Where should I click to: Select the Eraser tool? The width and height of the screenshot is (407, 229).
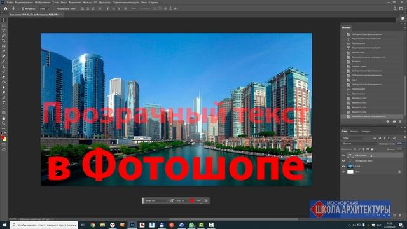4,77
